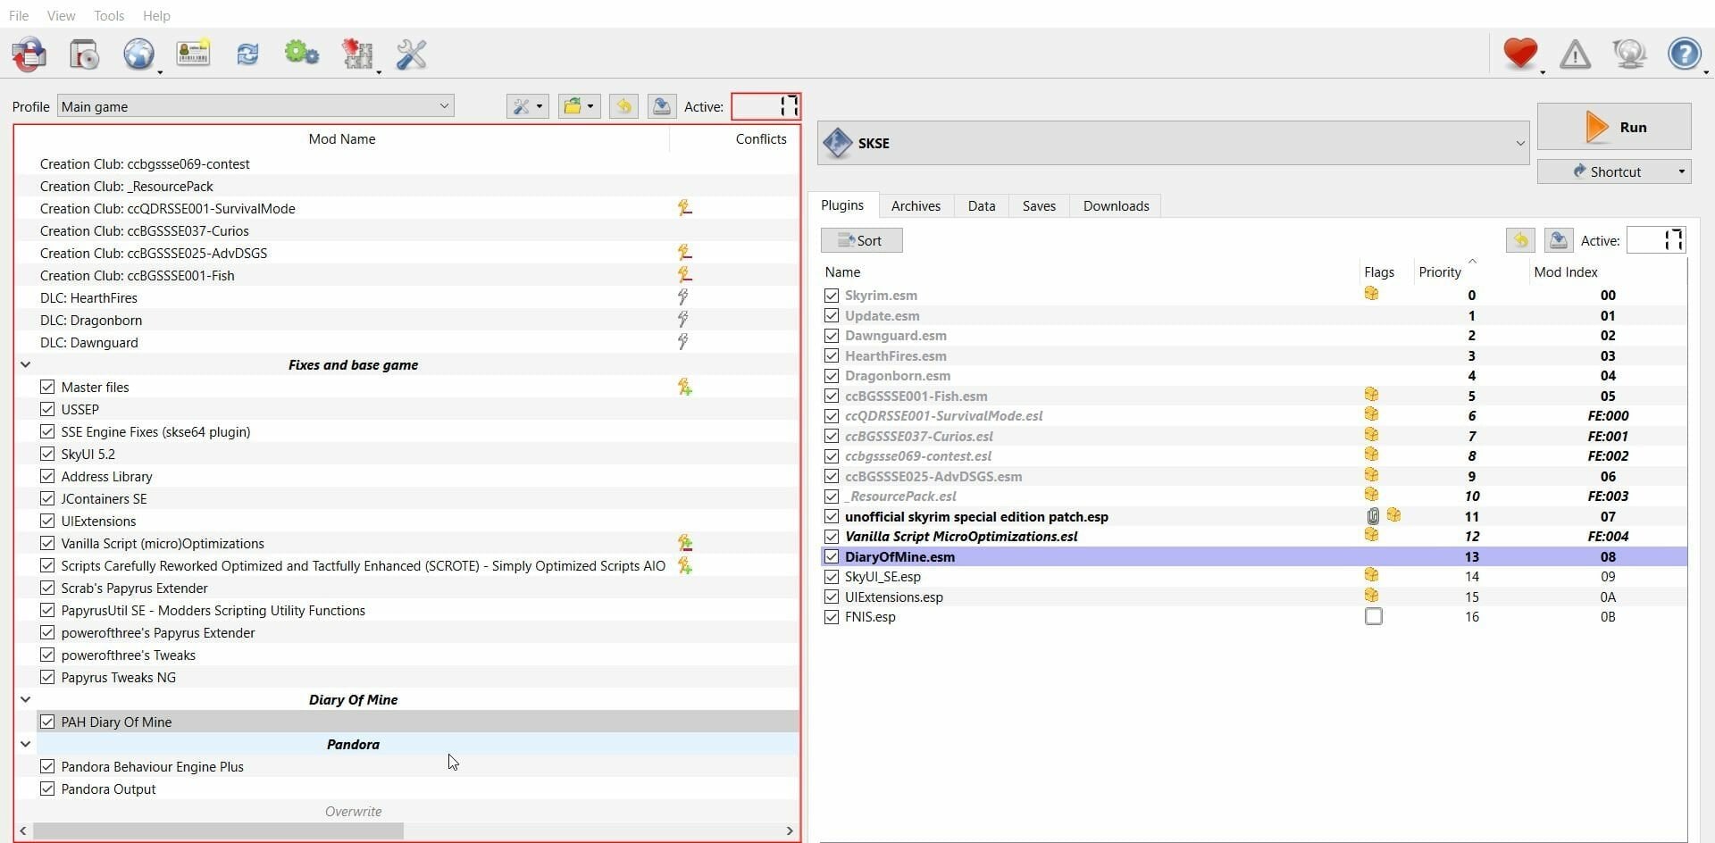Uncheck FNIS.esp plugin
Viewport: 1715px width, 843px height.
(x=832, y=617)
